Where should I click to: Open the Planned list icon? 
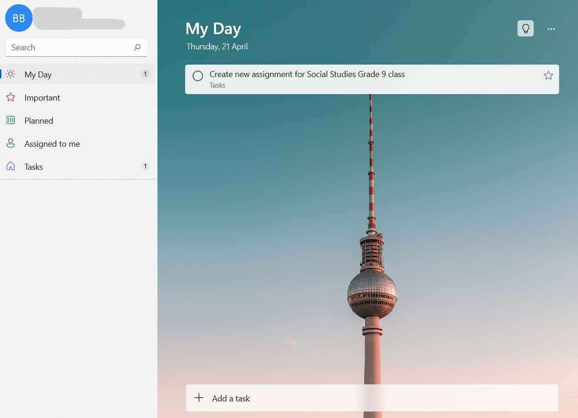tap(11, 120)
